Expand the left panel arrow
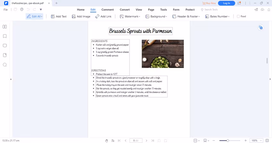Screen dimensions: 272x143 [x=11, y=79]
